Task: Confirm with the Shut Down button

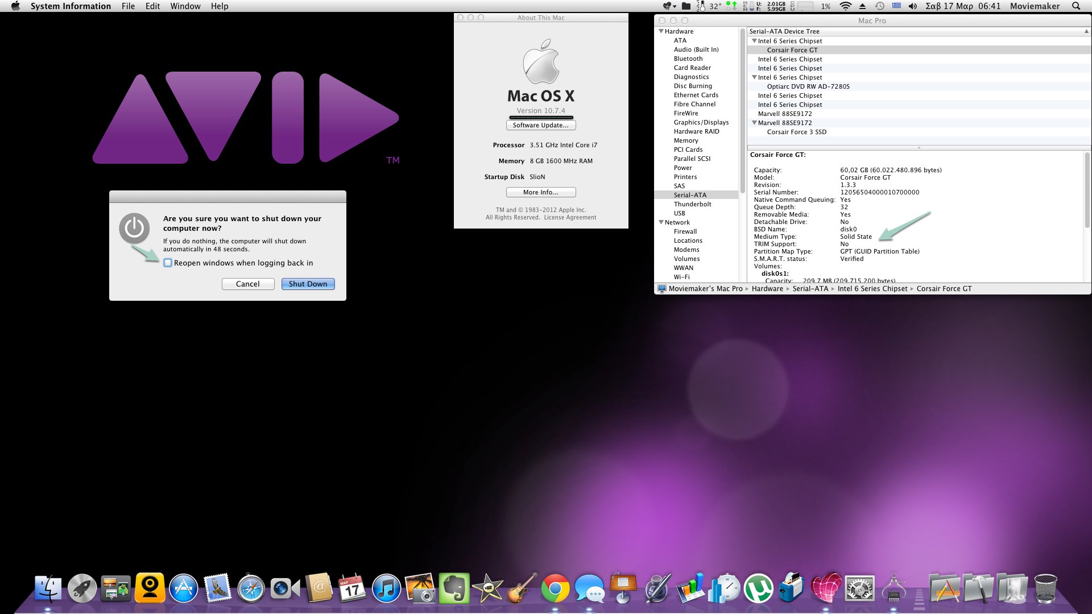Action: (308, 284)
